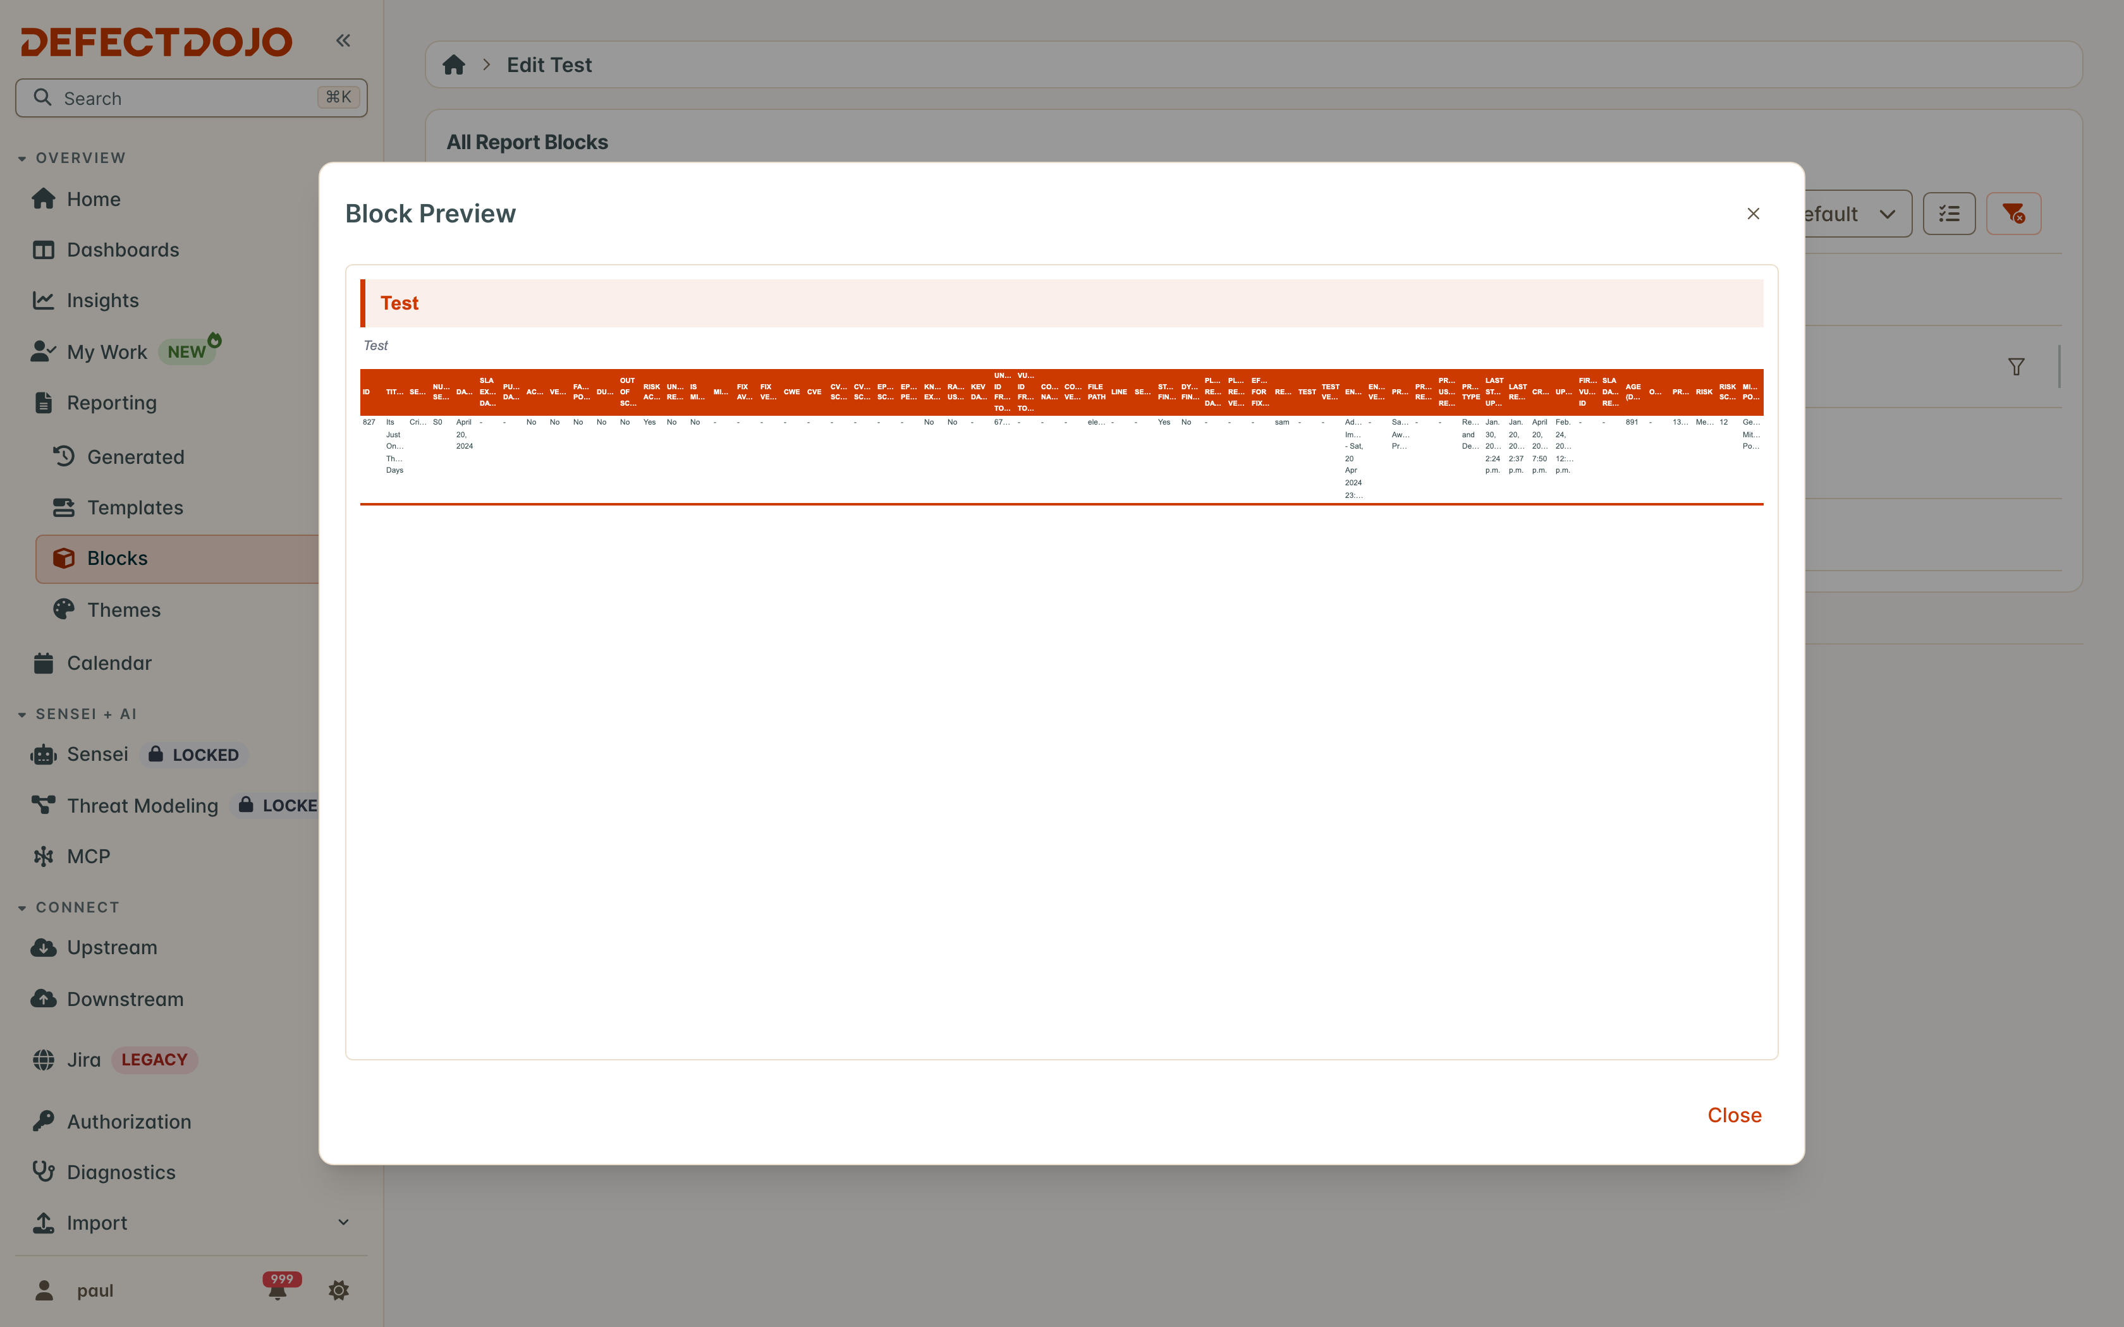Click the Reporting document icon
Viewport: 2124px width, 1327px height.
[43, 403]
